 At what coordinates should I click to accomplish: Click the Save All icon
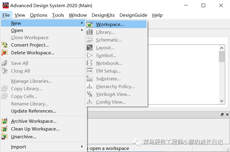tap(4, 63)
